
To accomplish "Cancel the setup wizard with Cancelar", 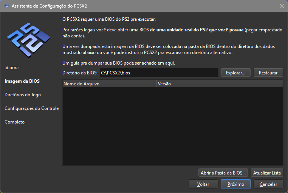I will click(268, 184).
